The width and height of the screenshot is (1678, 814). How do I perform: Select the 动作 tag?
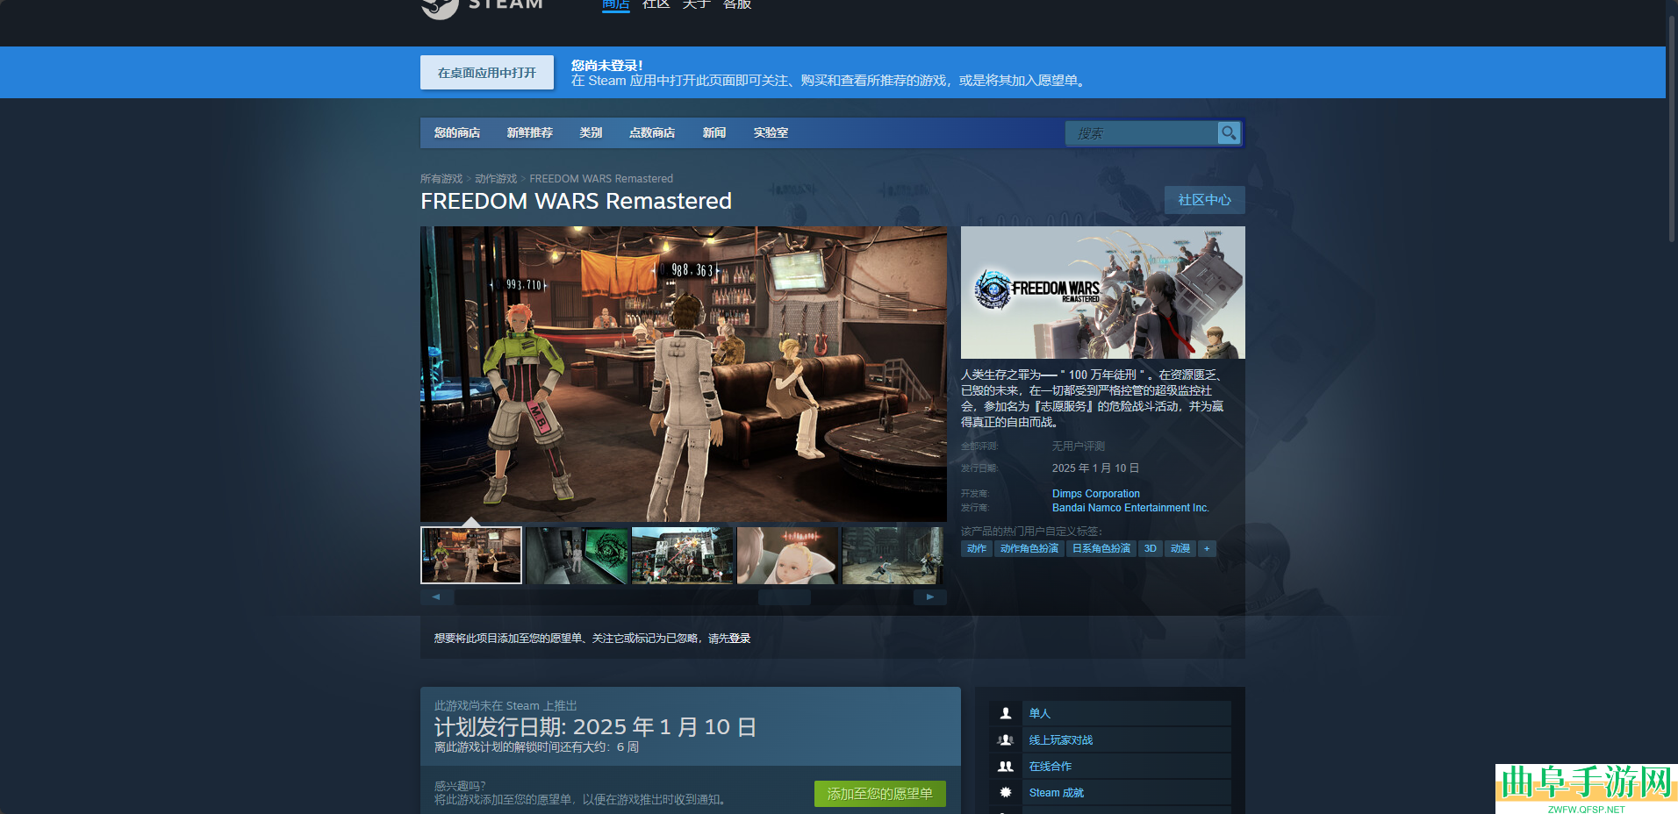tap(977, 549)
